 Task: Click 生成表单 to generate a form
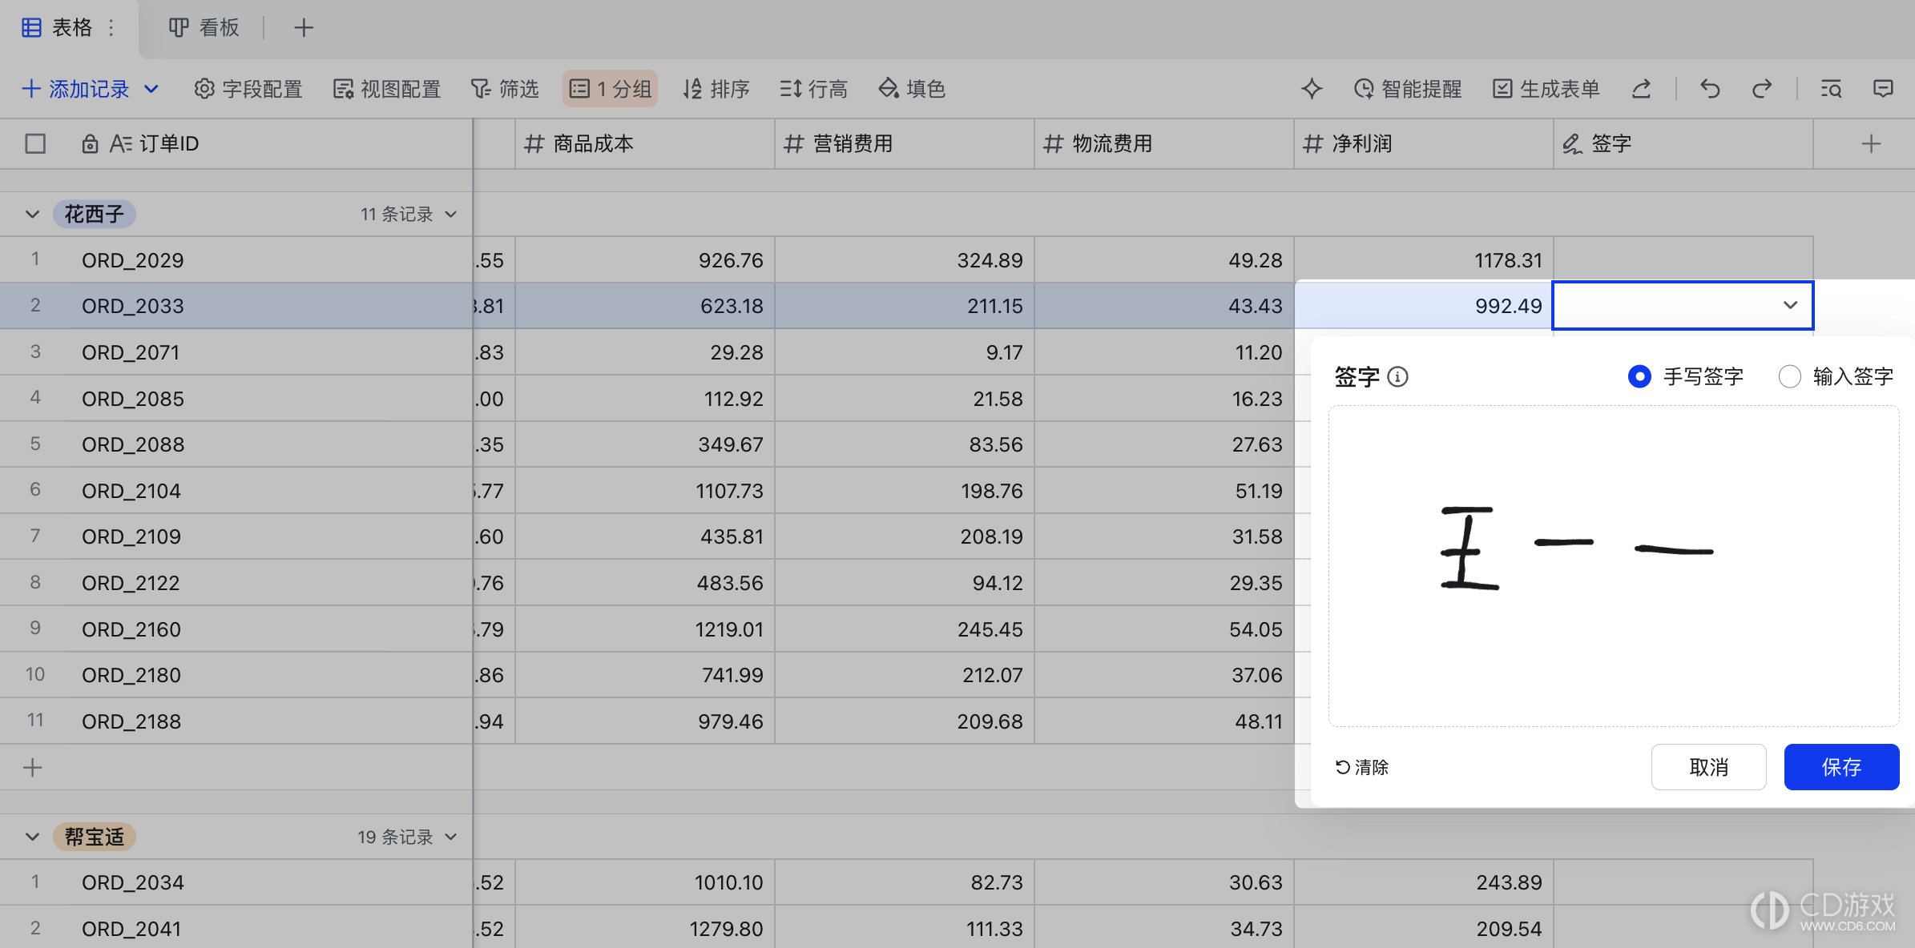[x=1546, y=89]
